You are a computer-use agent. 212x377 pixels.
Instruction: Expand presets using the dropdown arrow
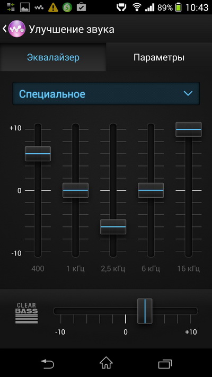click(188, 93)
